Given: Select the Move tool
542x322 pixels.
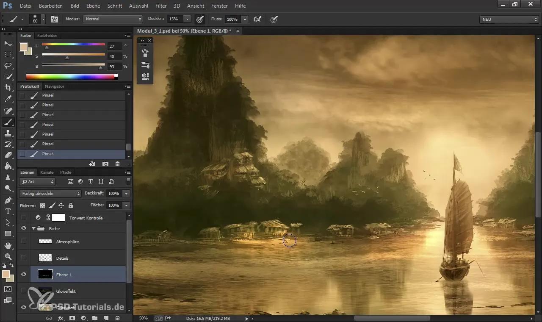Looking at the screenshot, I should pos(8,43).
